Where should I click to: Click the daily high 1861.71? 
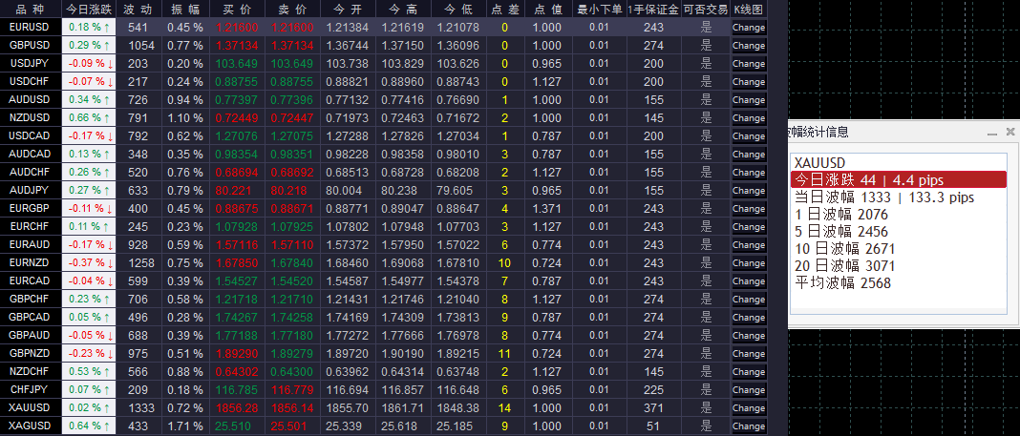click(403, 408)
